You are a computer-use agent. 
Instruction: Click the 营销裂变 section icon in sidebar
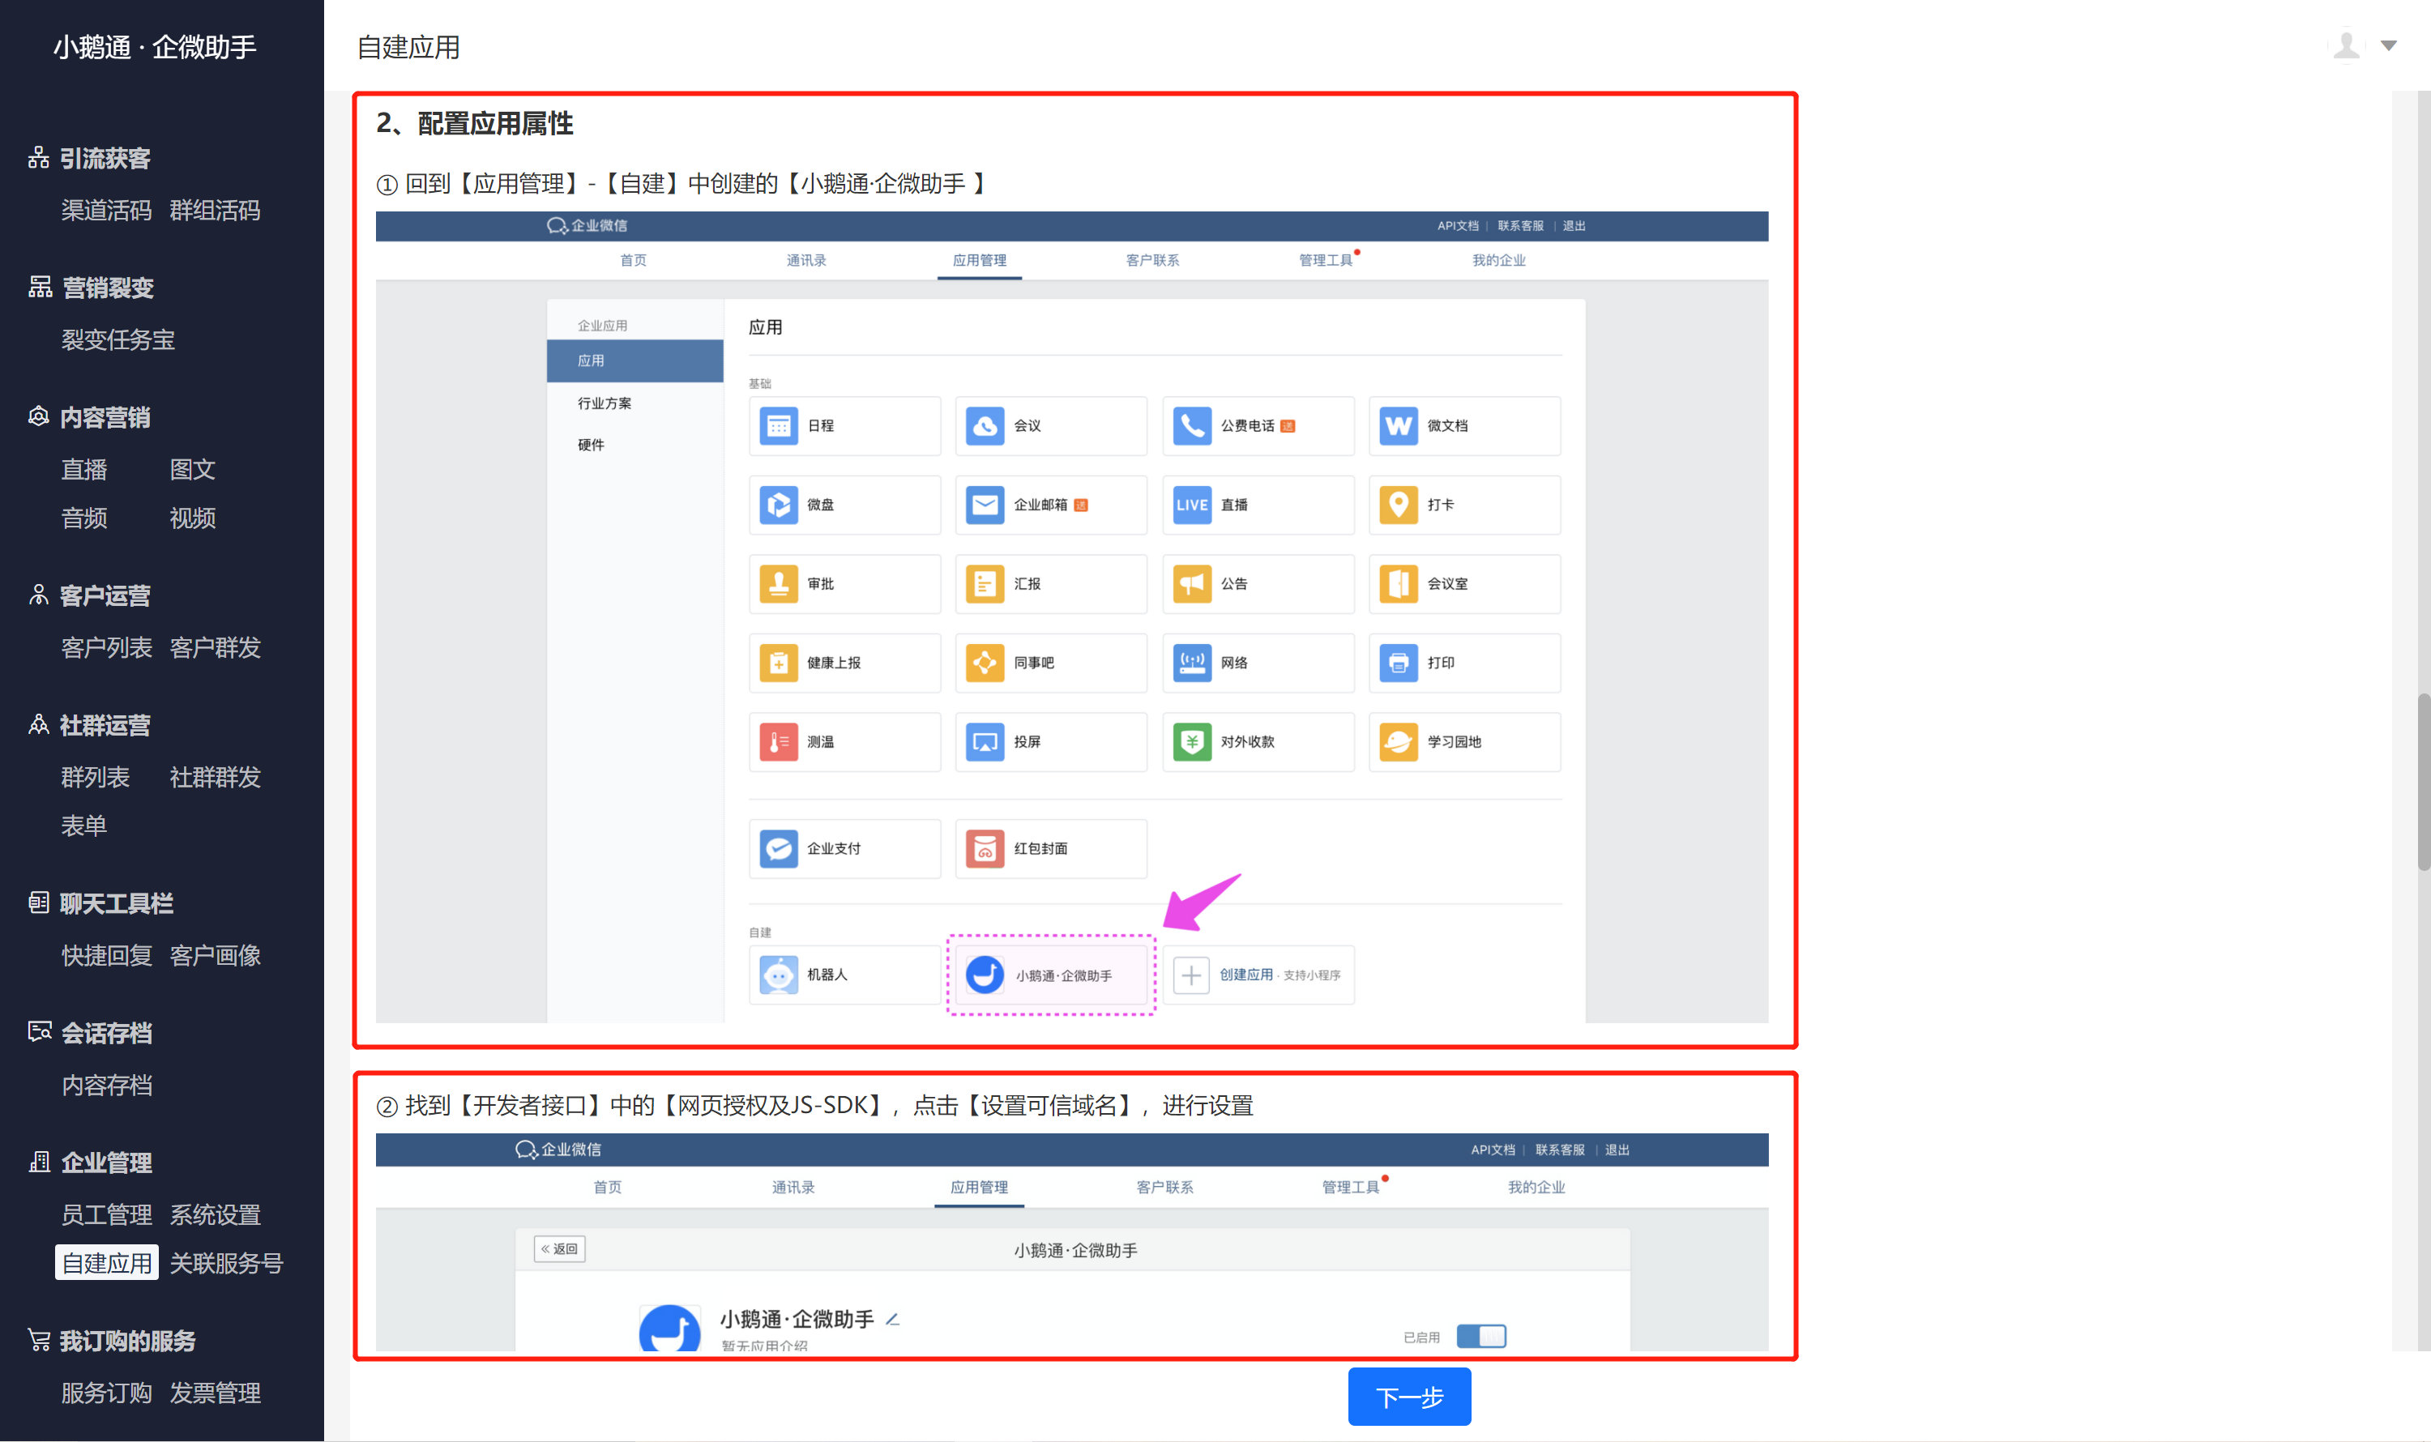click(x=40, y=287)
